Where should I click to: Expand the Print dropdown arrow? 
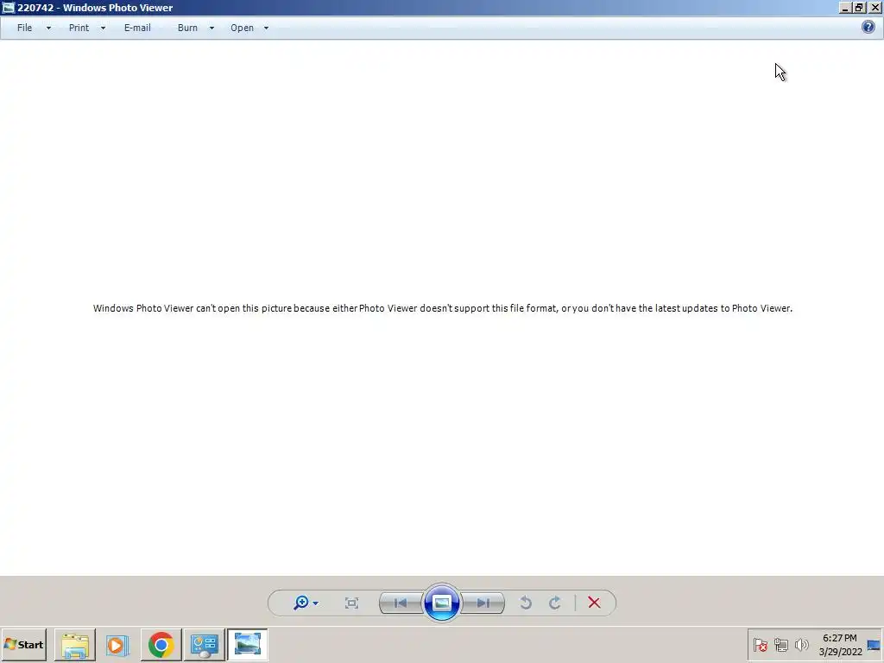(104, 28)
